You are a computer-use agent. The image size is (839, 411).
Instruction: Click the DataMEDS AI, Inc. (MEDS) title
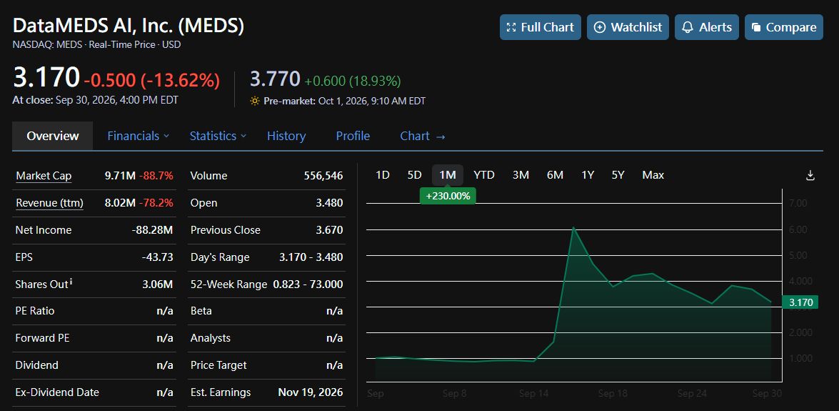point(128,26)
